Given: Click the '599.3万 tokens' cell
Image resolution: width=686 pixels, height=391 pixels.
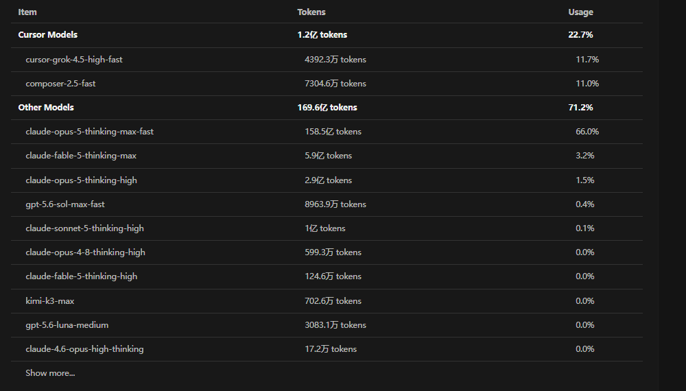Looking at the screenshot, I should point(333,252).
